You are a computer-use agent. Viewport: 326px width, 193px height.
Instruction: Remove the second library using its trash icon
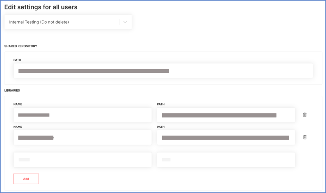coord(304,137)
